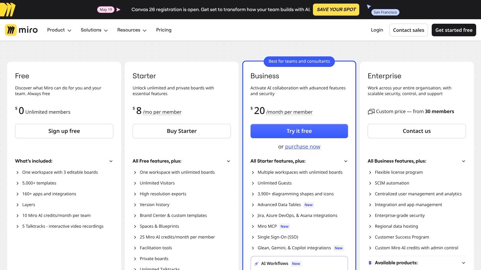
Task: Click the purchase now link
Action: point(303,147)
